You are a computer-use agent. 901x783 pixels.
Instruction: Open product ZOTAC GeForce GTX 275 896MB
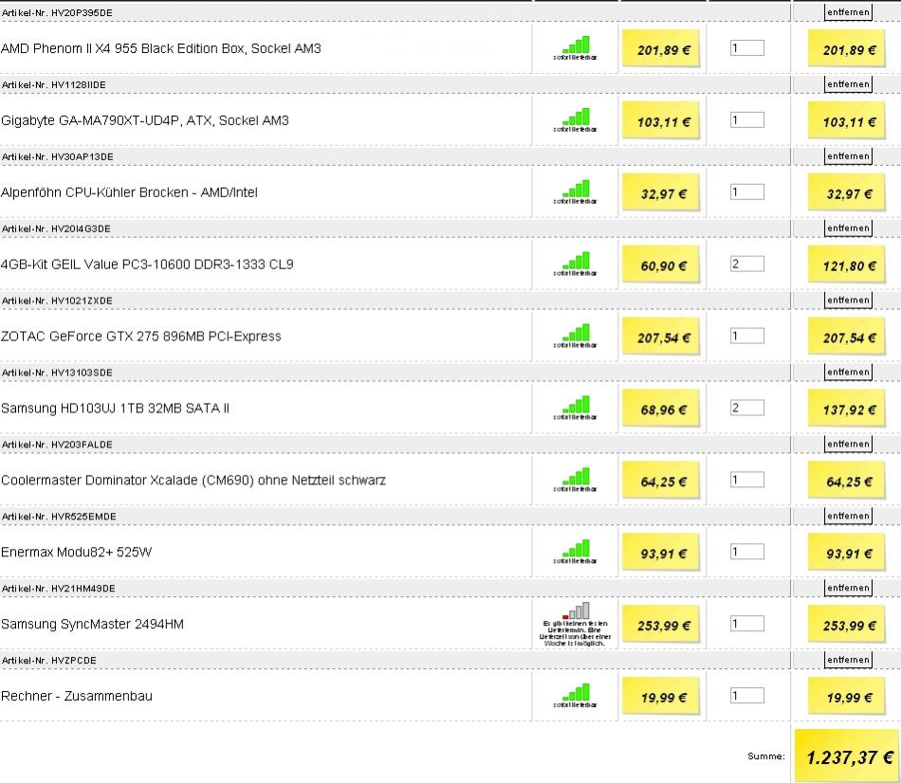click(140, 337)
